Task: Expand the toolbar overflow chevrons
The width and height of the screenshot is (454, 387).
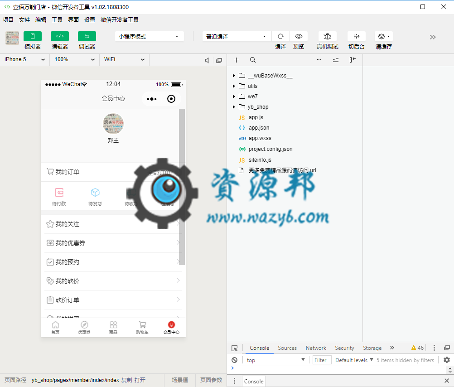Action: point(433,37)
